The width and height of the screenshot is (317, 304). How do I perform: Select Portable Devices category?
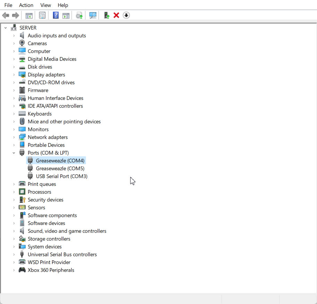tap(46, 145)
